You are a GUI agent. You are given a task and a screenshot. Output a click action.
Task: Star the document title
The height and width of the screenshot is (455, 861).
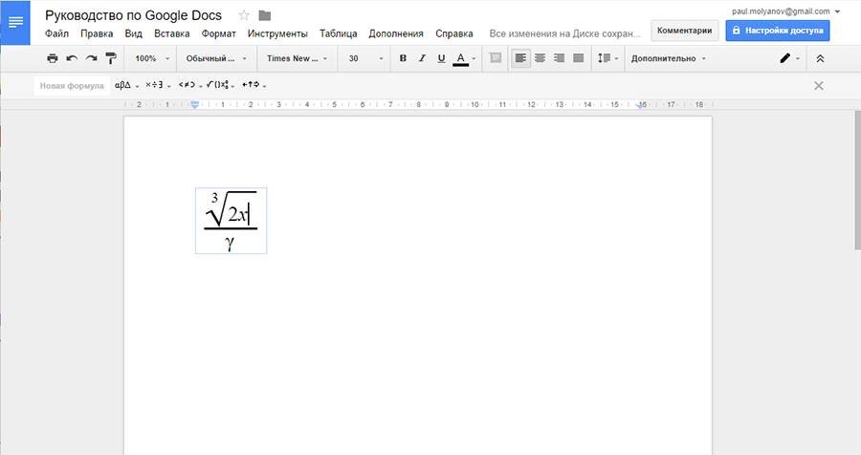point(244,15)
